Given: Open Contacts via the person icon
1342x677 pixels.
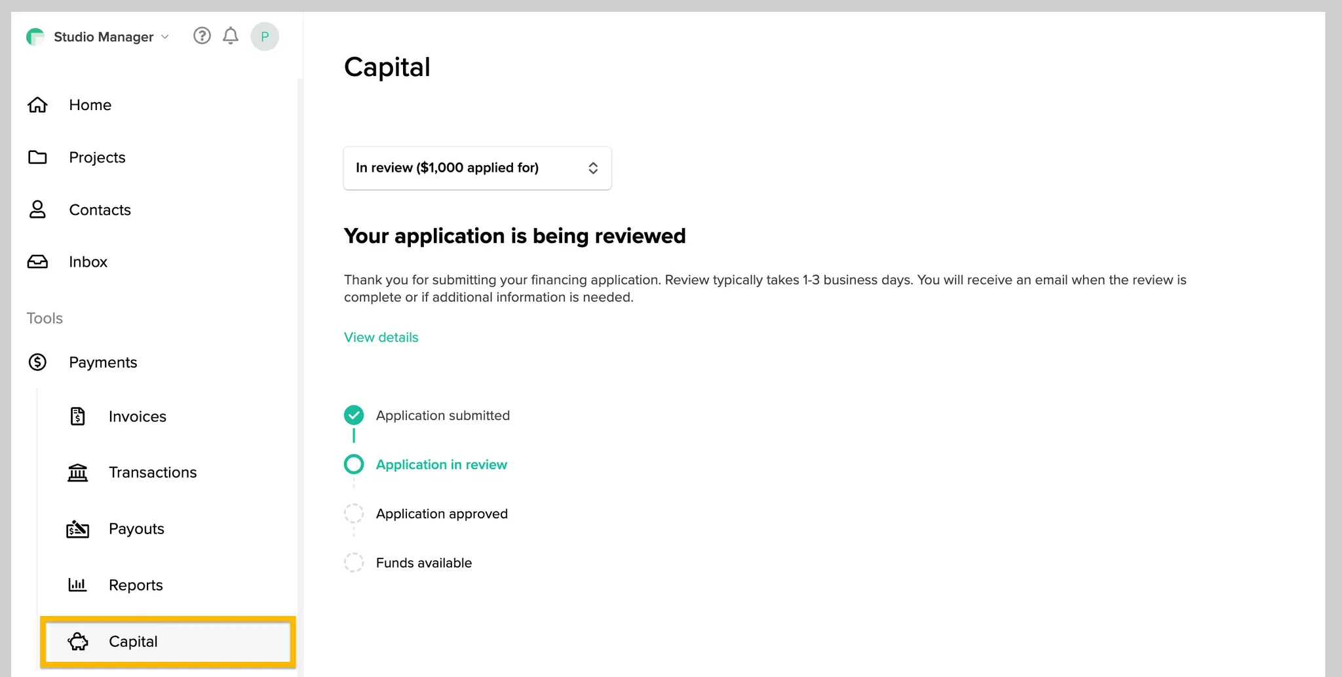Looking at the screenshot, I should tap(37, 210).
